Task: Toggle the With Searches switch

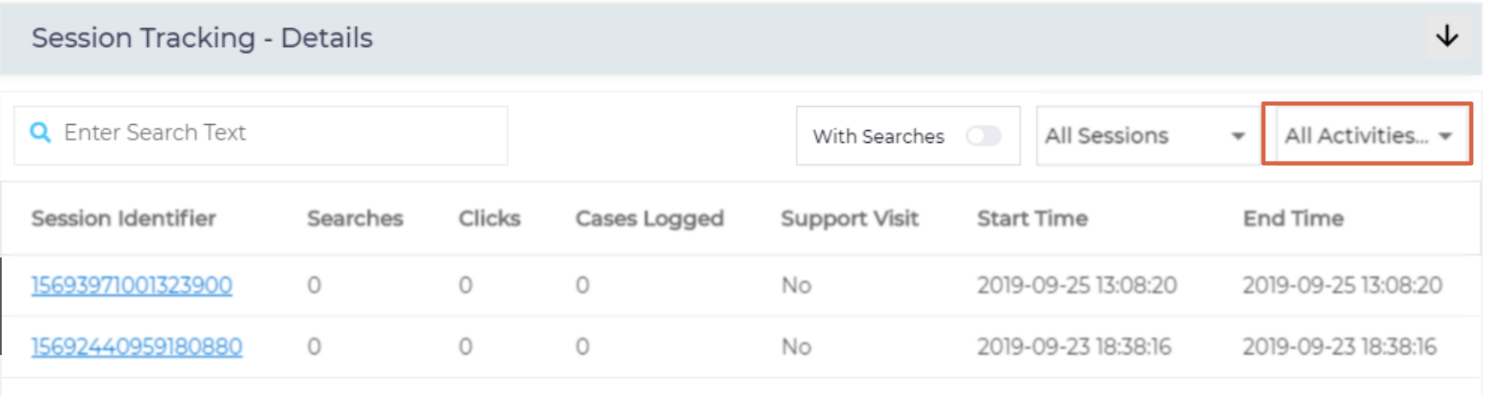Action: pos(983,136)
